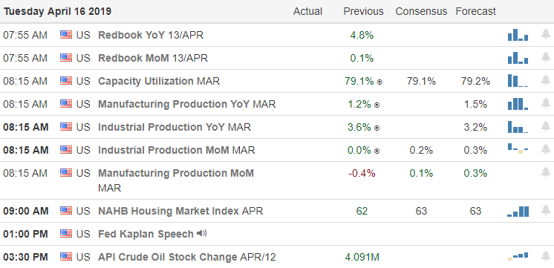Viewport: 554px width, 268px height.
Task: Click the Actual column header
Action: coord(307,11)
